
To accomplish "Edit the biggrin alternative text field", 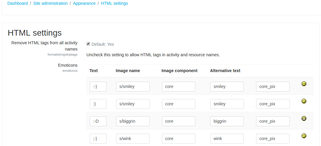I will [227, 121].
